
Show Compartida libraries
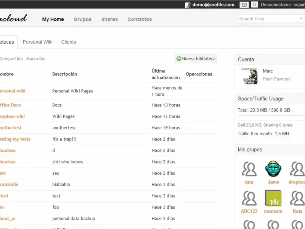coord(11,59)
